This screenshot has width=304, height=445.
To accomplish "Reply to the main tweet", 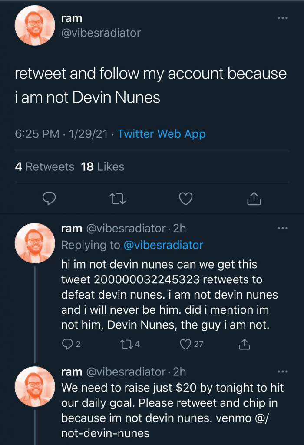I will pos(50,199).
